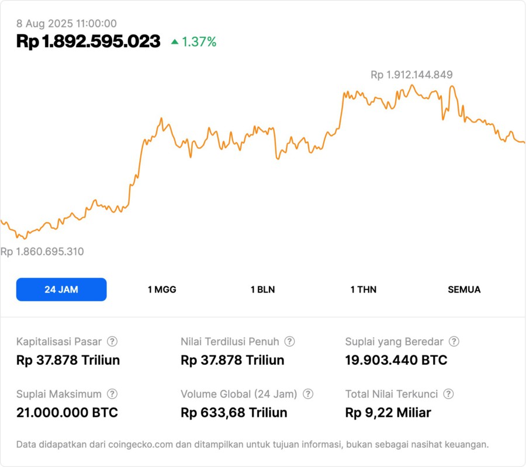Click the 21.000.000 BTC maximum supply value
This screenshot has width=526, height=467.
pos(67,413)
